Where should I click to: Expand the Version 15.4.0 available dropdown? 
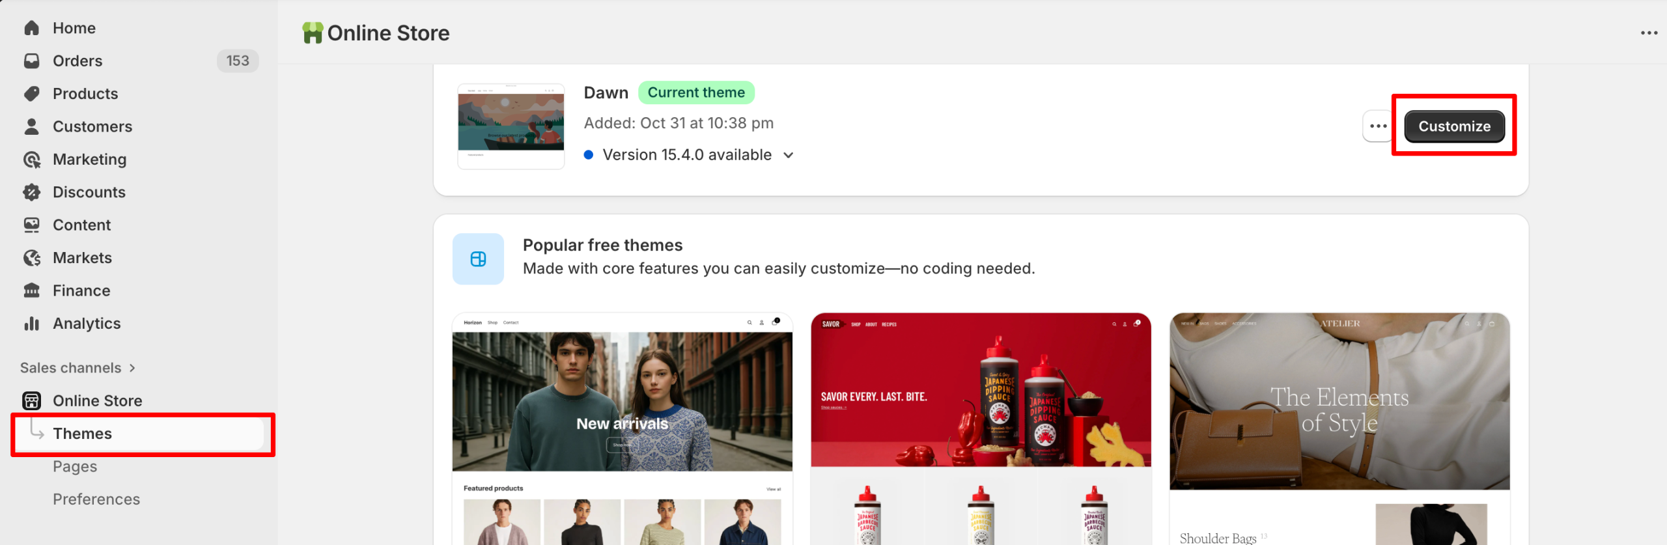(788, 155)
